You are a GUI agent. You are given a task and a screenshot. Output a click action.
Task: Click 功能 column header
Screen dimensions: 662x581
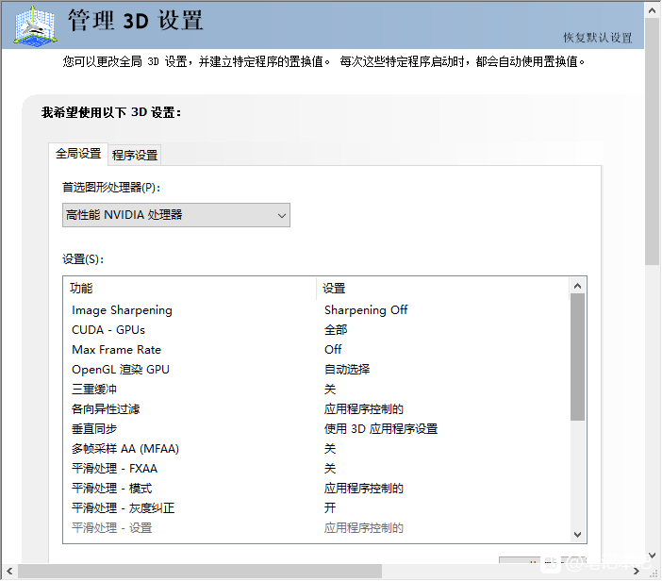click(x=190, y=289)
